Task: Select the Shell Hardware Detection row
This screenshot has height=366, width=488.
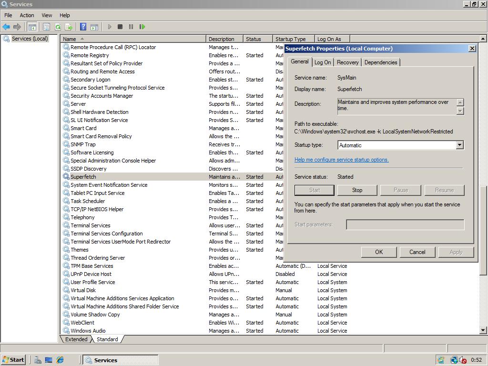Action: click(x=172, y=112)
